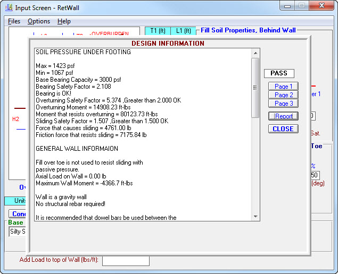
Task: Select the T1 (ft) column header
Action: 157,31
